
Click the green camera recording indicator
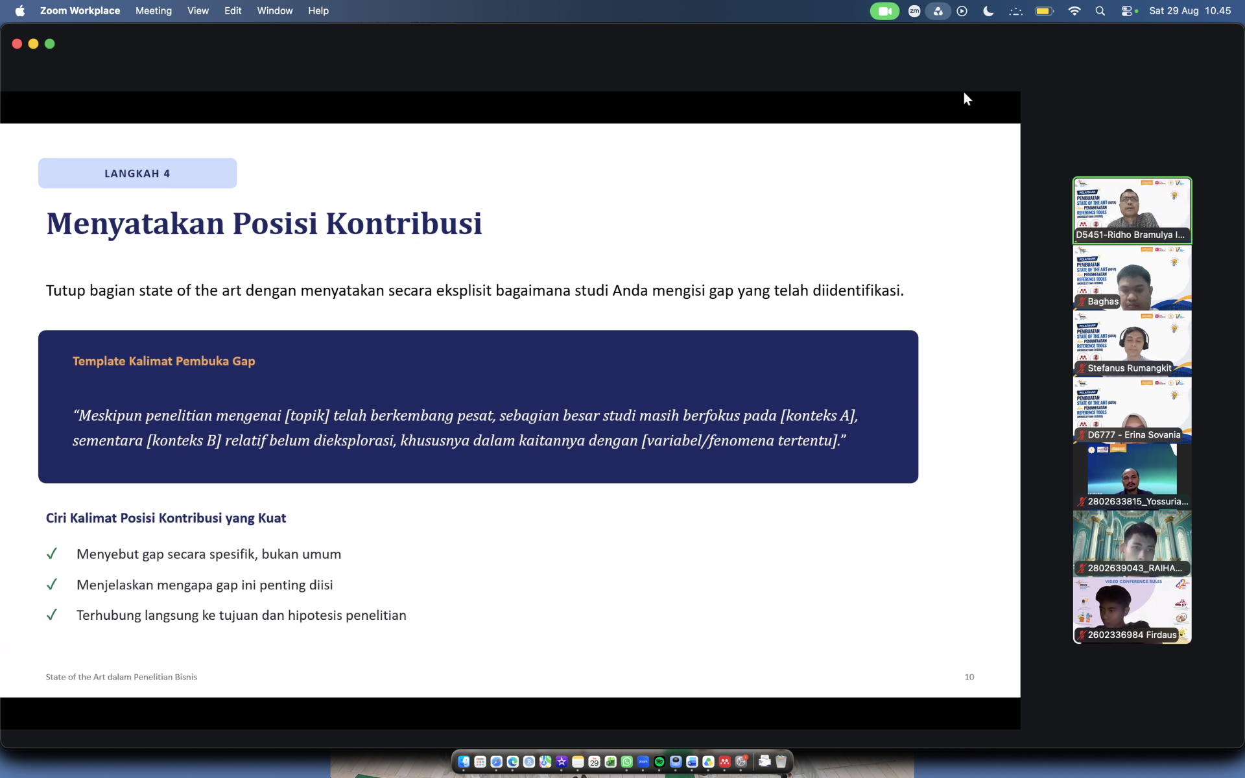(884, 11)
